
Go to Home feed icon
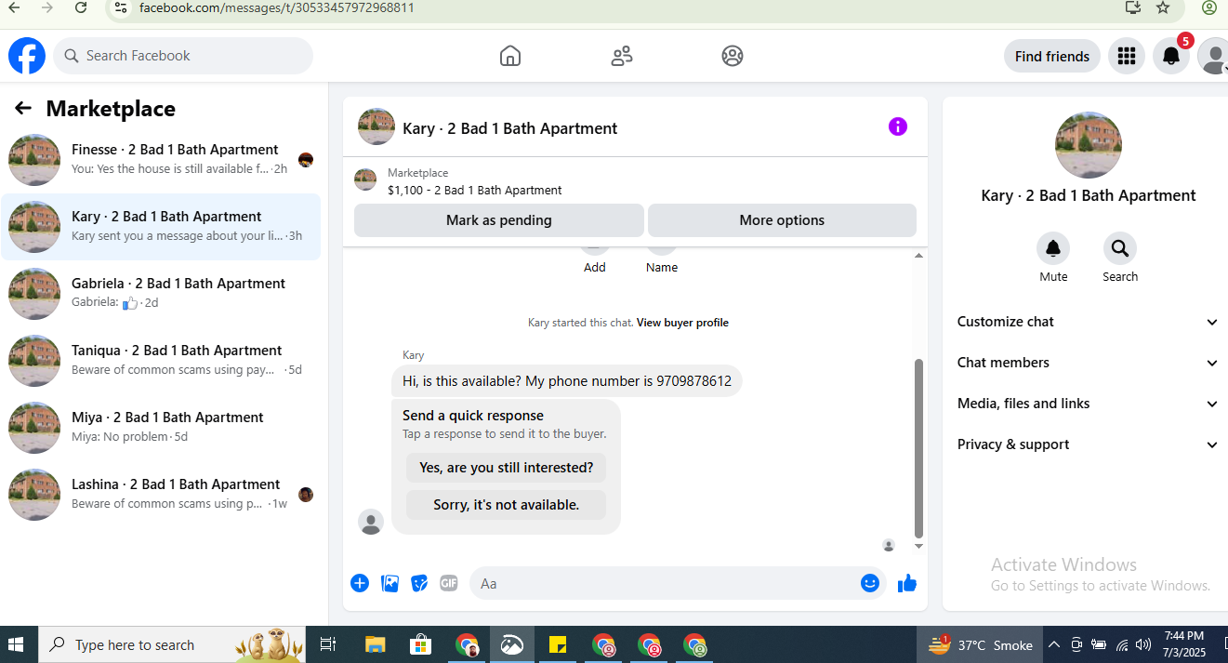(x=510, y=56)
